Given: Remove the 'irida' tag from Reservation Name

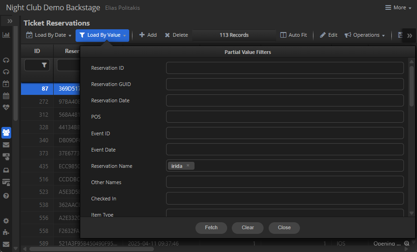Looking at the screenshot, I should [x=188, y=166].
